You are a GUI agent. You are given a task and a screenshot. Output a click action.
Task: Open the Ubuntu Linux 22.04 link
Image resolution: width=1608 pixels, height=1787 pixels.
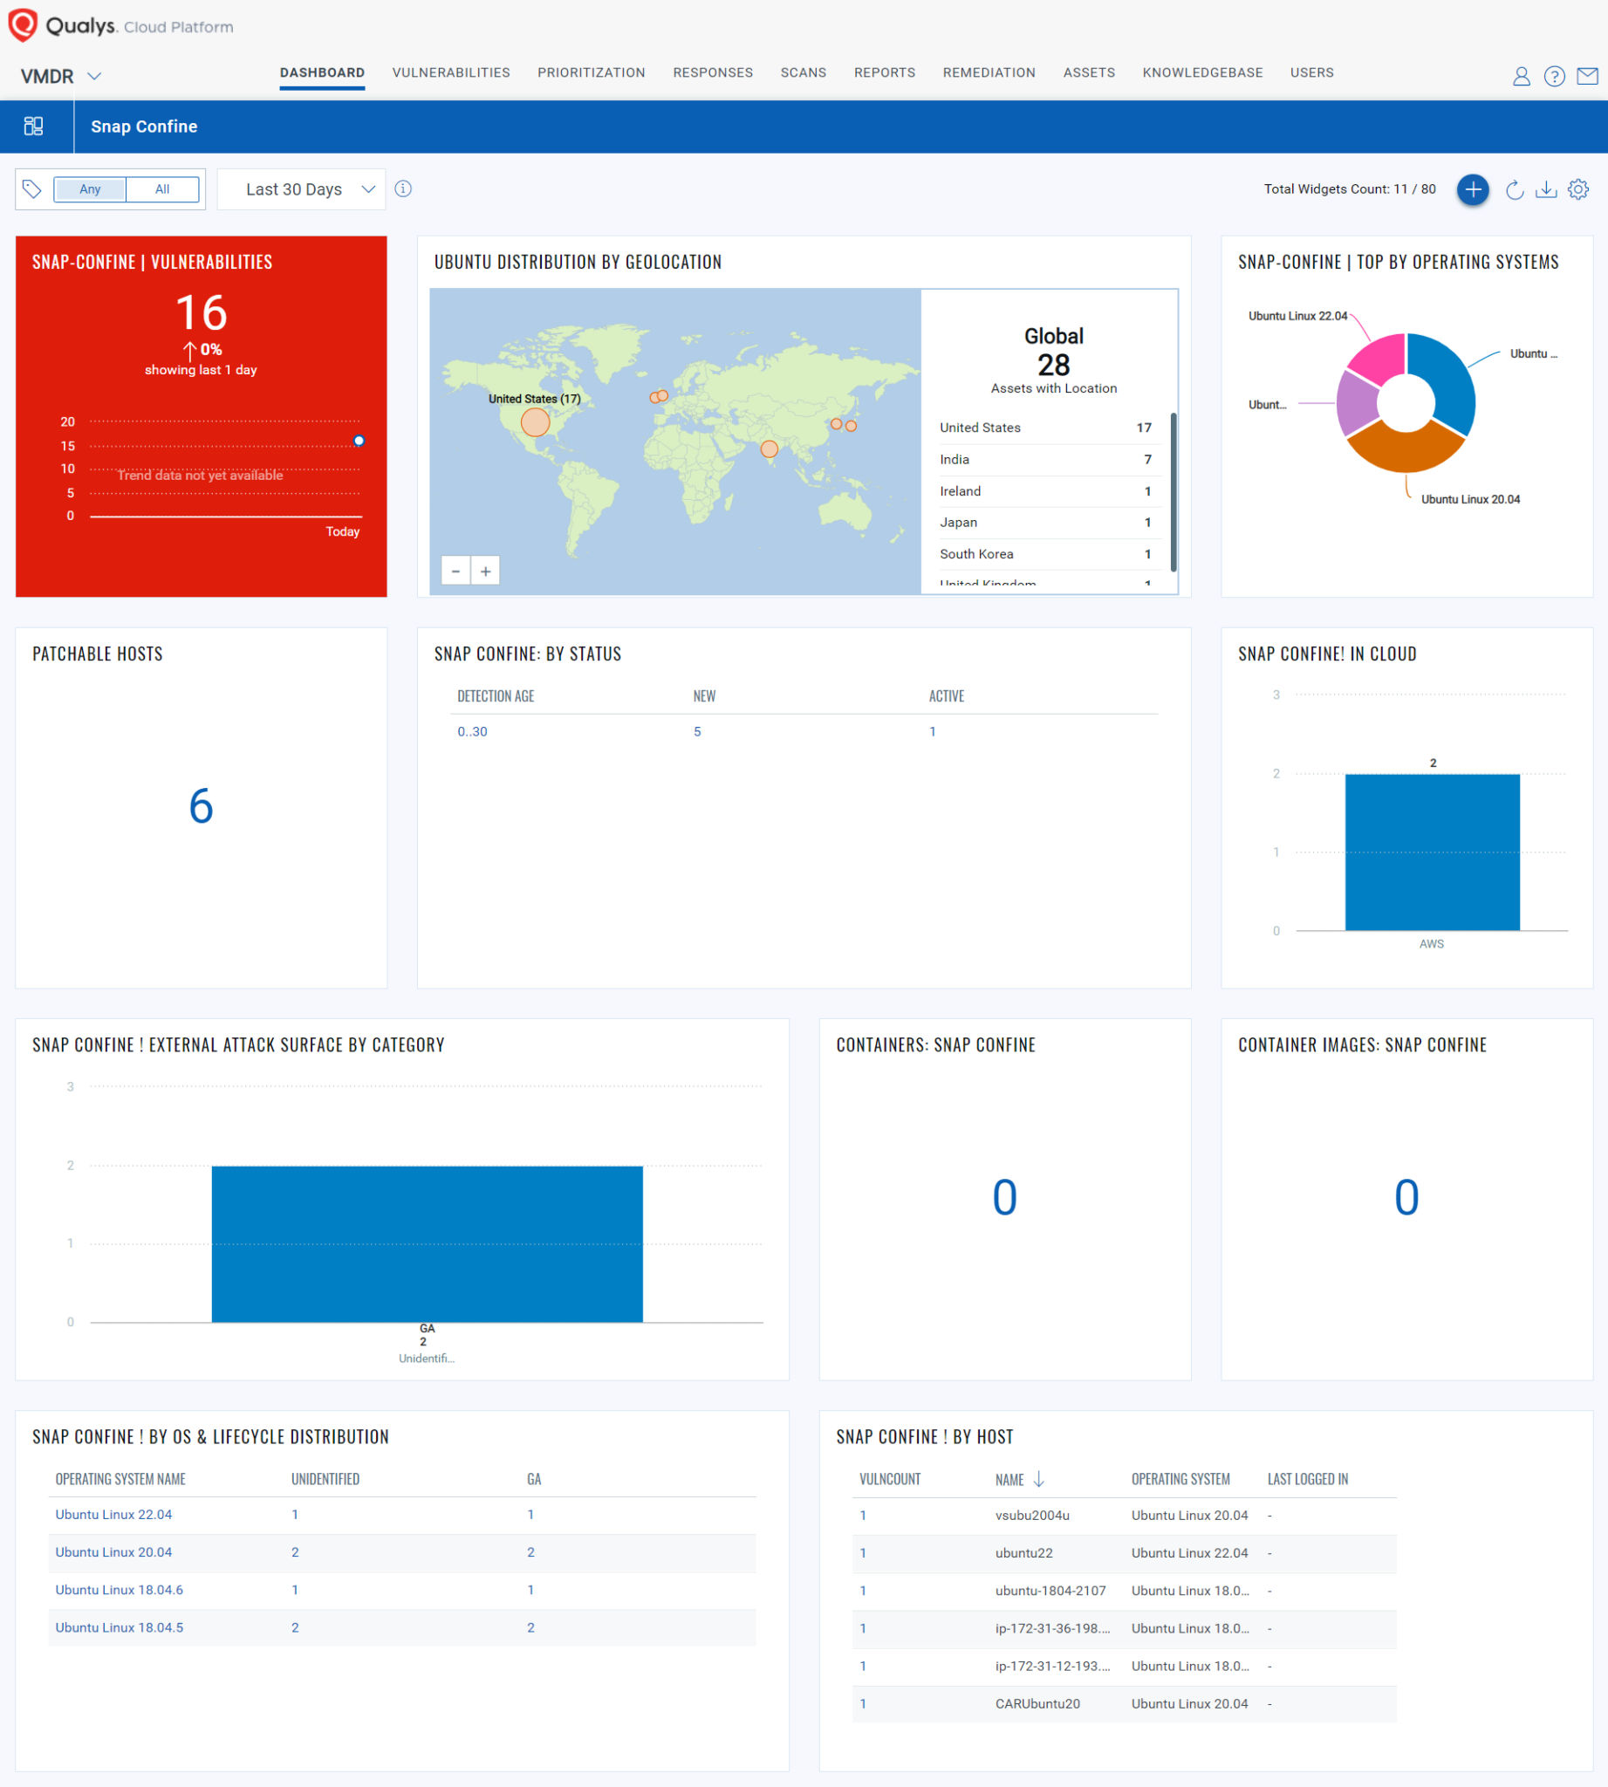(x=113, y=1514)
